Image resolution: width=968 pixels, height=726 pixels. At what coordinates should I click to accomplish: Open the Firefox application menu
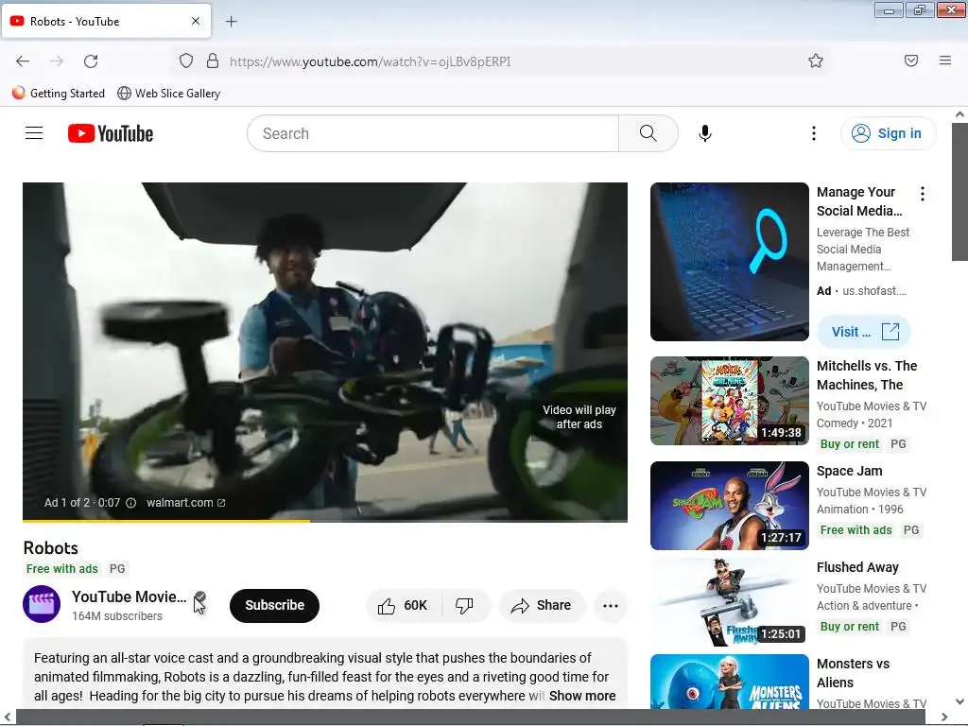(945, 60)
